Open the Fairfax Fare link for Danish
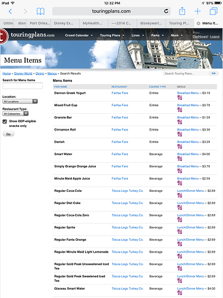Screen dimensions: 223x298 point(120,142)
